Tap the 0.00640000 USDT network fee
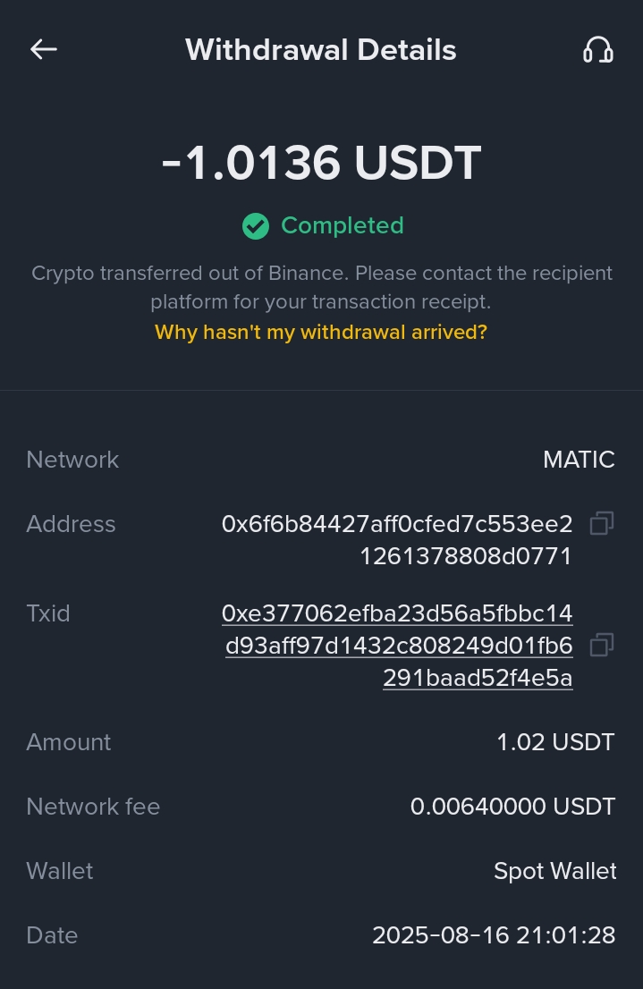This screenshot has height=989, width=643. [512, 807]
